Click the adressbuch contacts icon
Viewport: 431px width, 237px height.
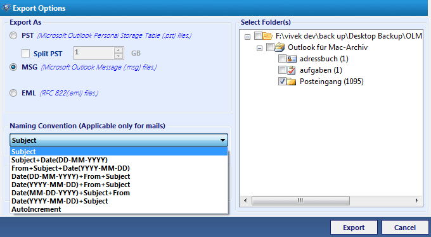pos(292,59)
